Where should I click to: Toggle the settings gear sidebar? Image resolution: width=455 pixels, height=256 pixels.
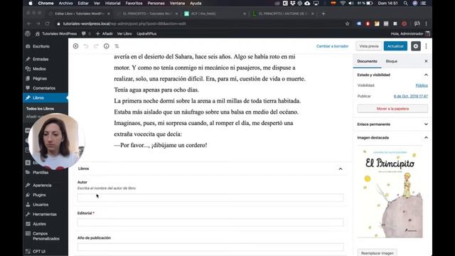[415, 46]
